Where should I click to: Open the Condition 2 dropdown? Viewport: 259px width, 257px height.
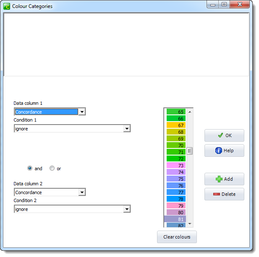point(127,209)
